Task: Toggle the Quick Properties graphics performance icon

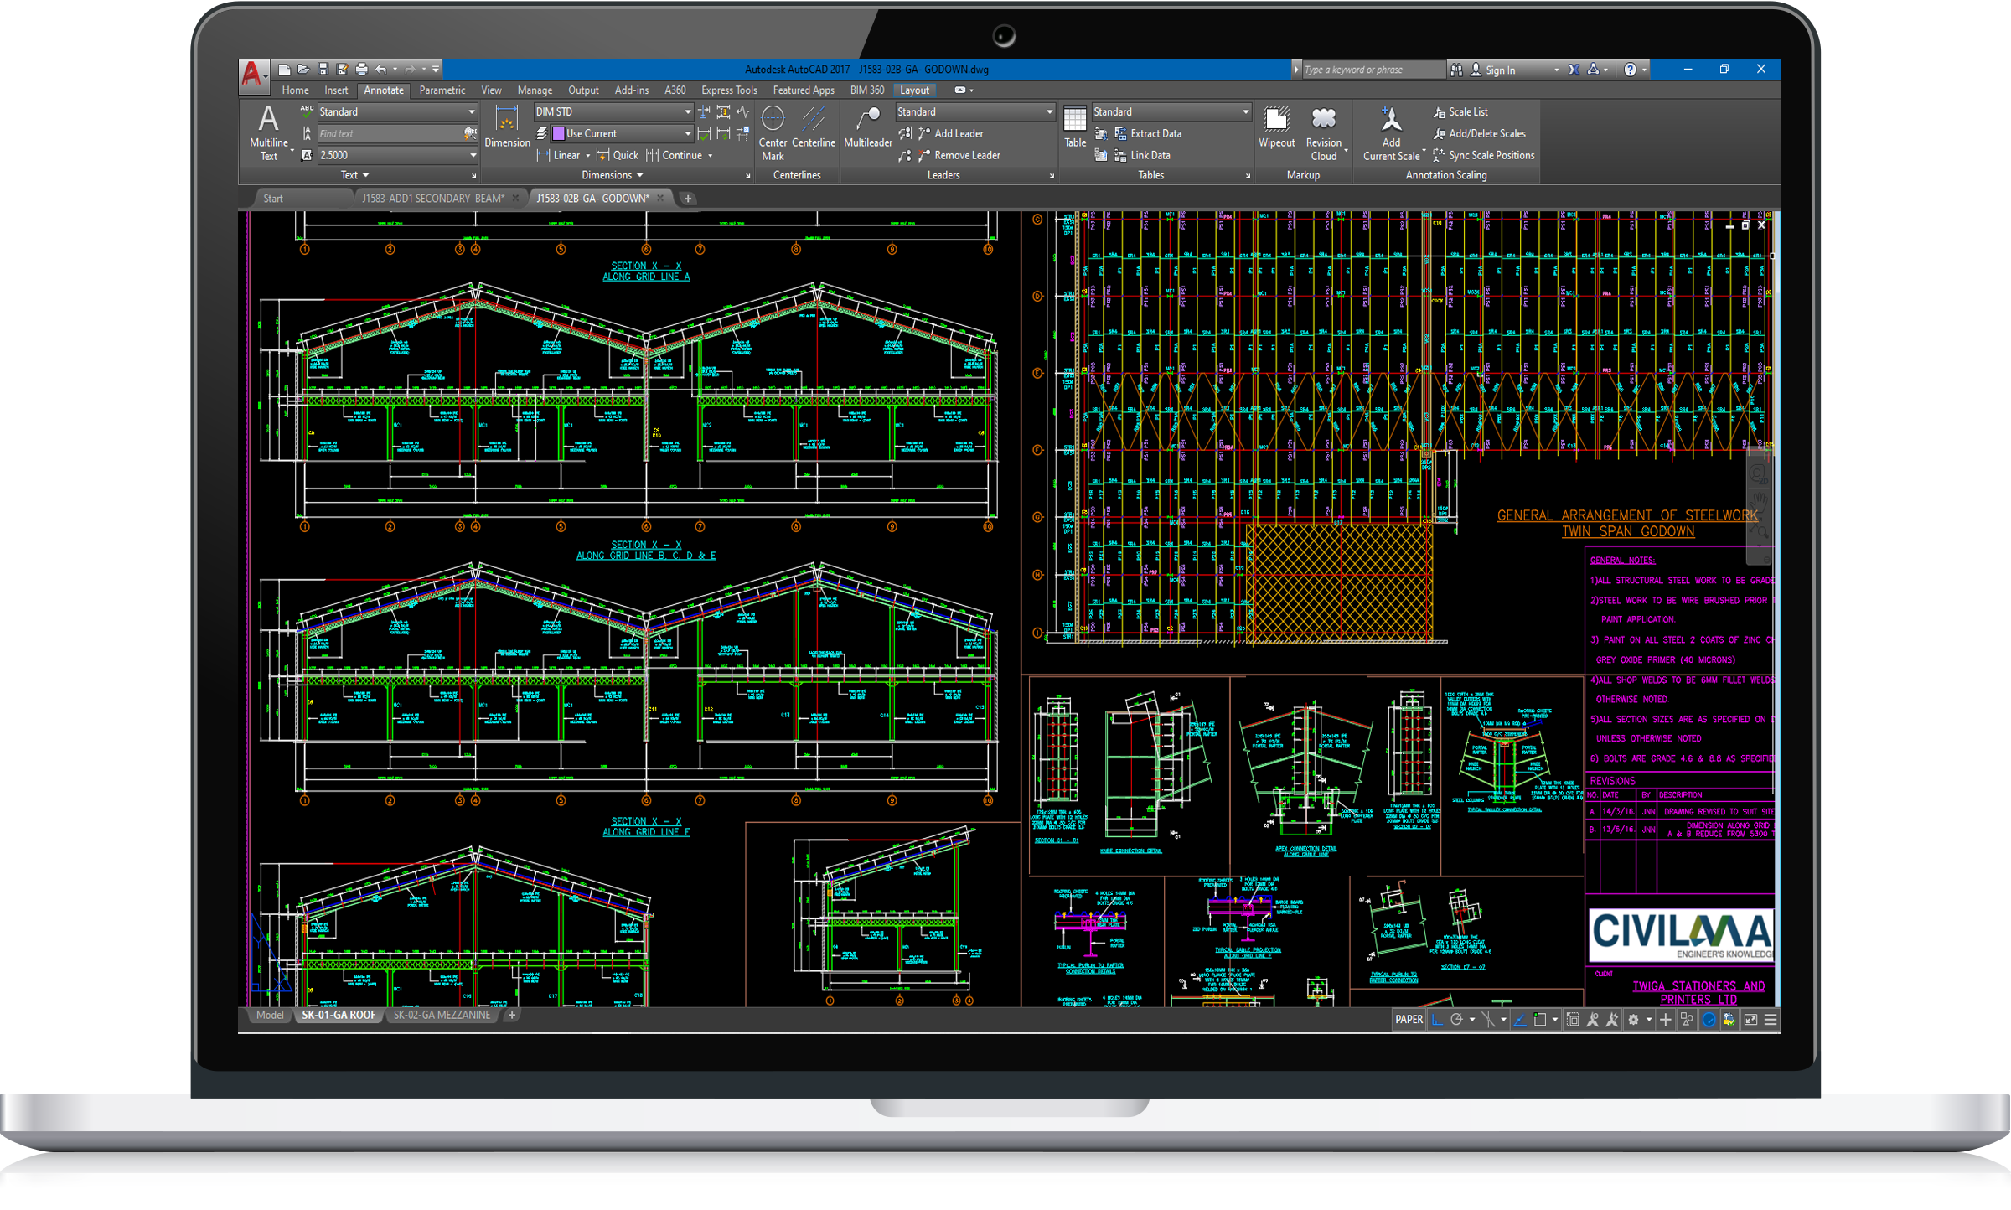Action: pyautogui.click(x=1729, y=1020)
